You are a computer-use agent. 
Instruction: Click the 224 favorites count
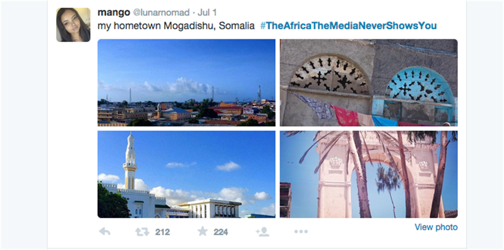(221, 232)
